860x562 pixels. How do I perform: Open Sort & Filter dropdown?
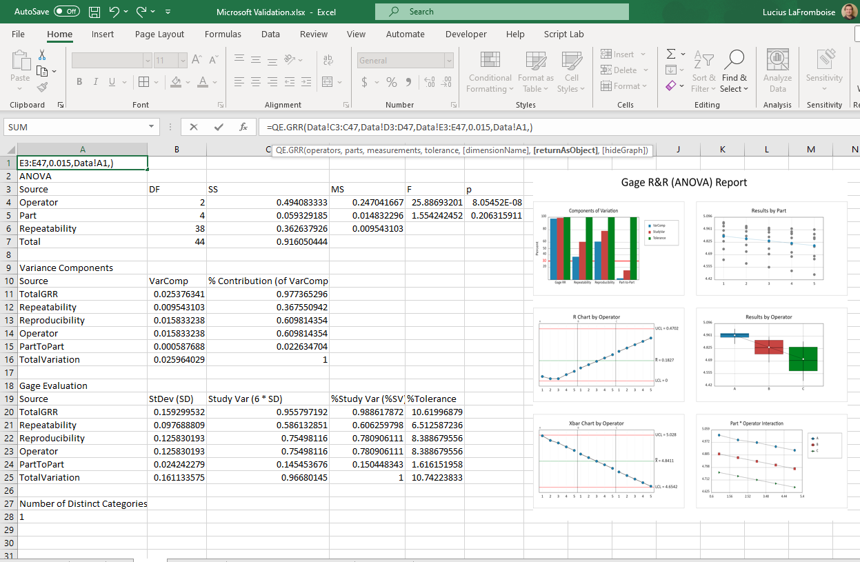pos(704,70)
